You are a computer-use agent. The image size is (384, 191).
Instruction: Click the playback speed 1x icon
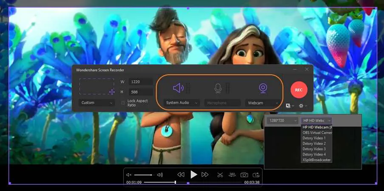pyautogui.click(x=256, y=174)
